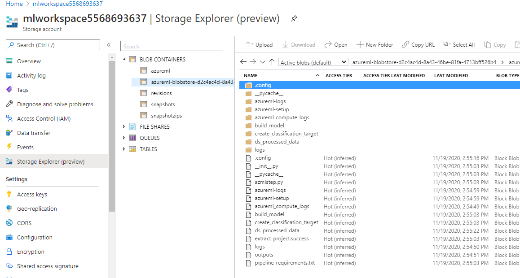
Task: Collapse the left navigation menu chevron
Action: 108,45
